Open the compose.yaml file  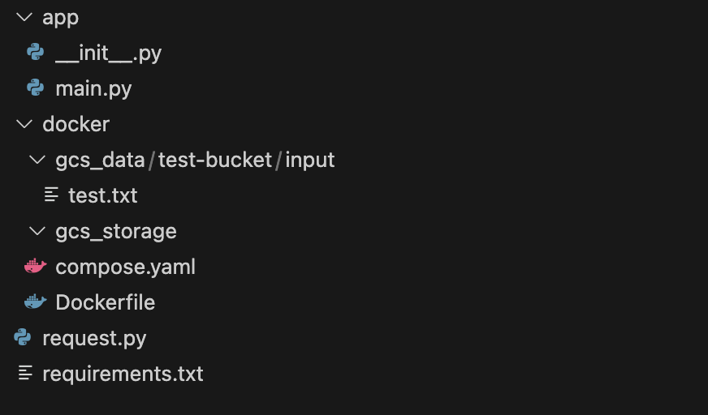(125, 267)
